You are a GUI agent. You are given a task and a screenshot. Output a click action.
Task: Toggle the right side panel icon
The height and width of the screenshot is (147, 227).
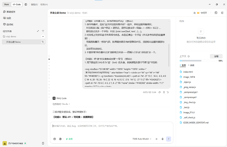click(x=222, y=13)
